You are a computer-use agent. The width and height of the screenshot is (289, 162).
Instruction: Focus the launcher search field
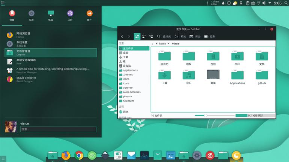pyautogui.click(x=58, y=129)
